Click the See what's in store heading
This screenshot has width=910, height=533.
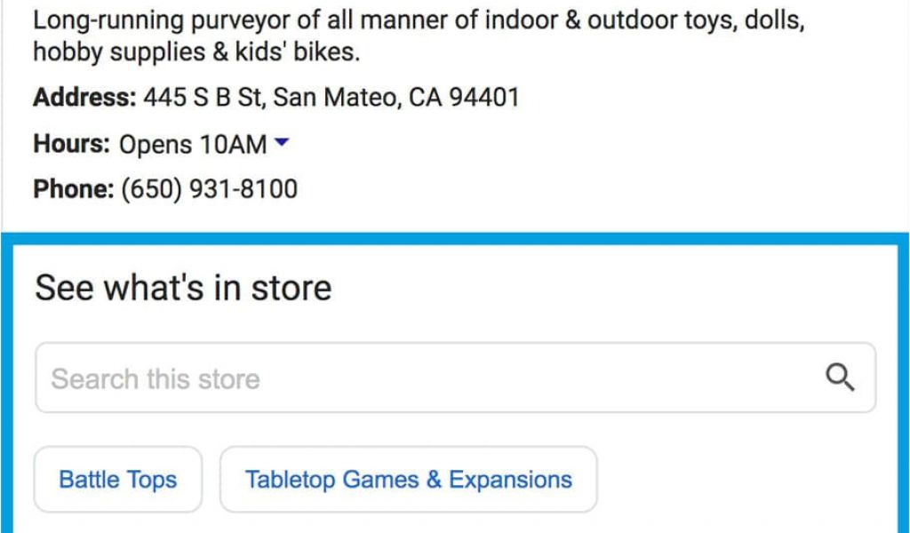click(183, 288)
